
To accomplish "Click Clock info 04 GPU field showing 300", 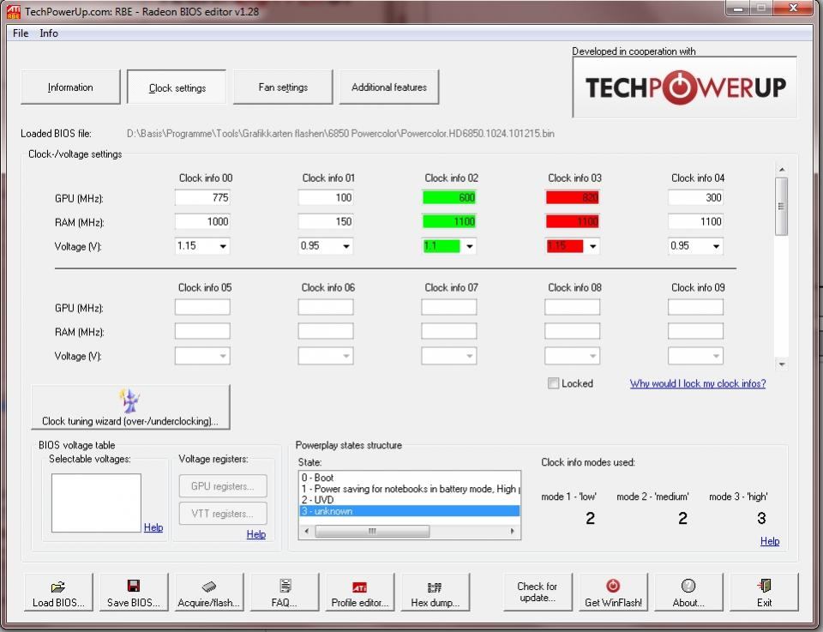I will (696, 198).
